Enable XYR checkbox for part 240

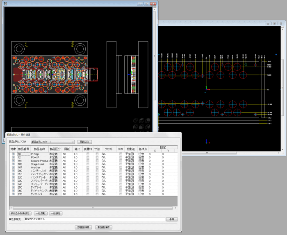pos(121,184)
